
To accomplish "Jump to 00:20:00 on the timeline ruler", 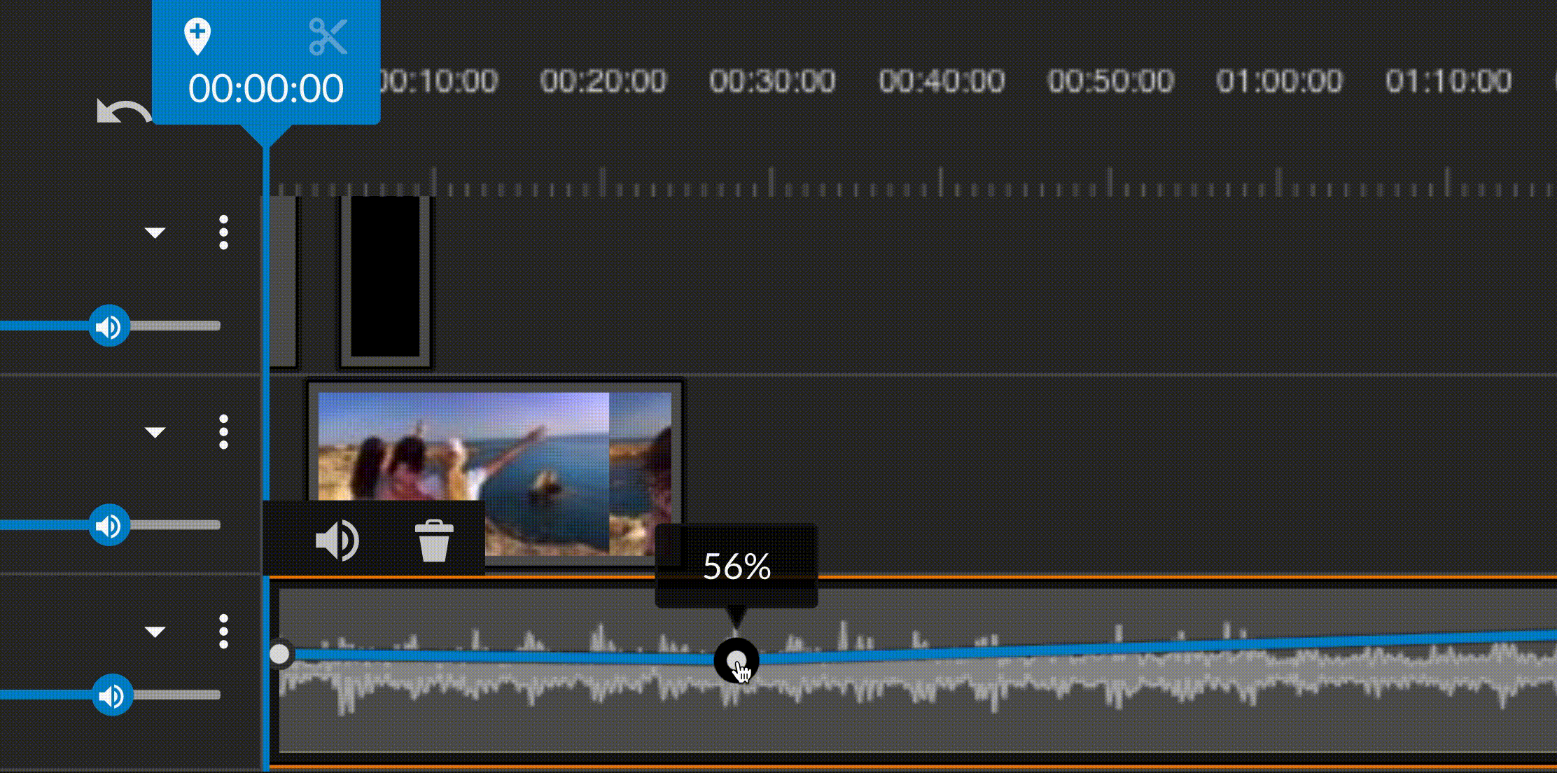I will tap(603, 82).
